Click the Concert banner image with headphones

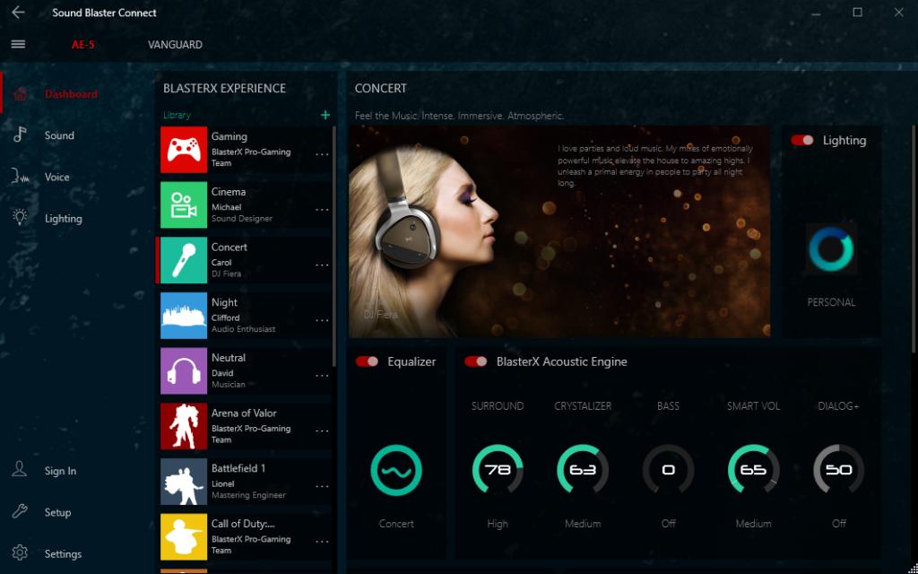click(559, 231)
